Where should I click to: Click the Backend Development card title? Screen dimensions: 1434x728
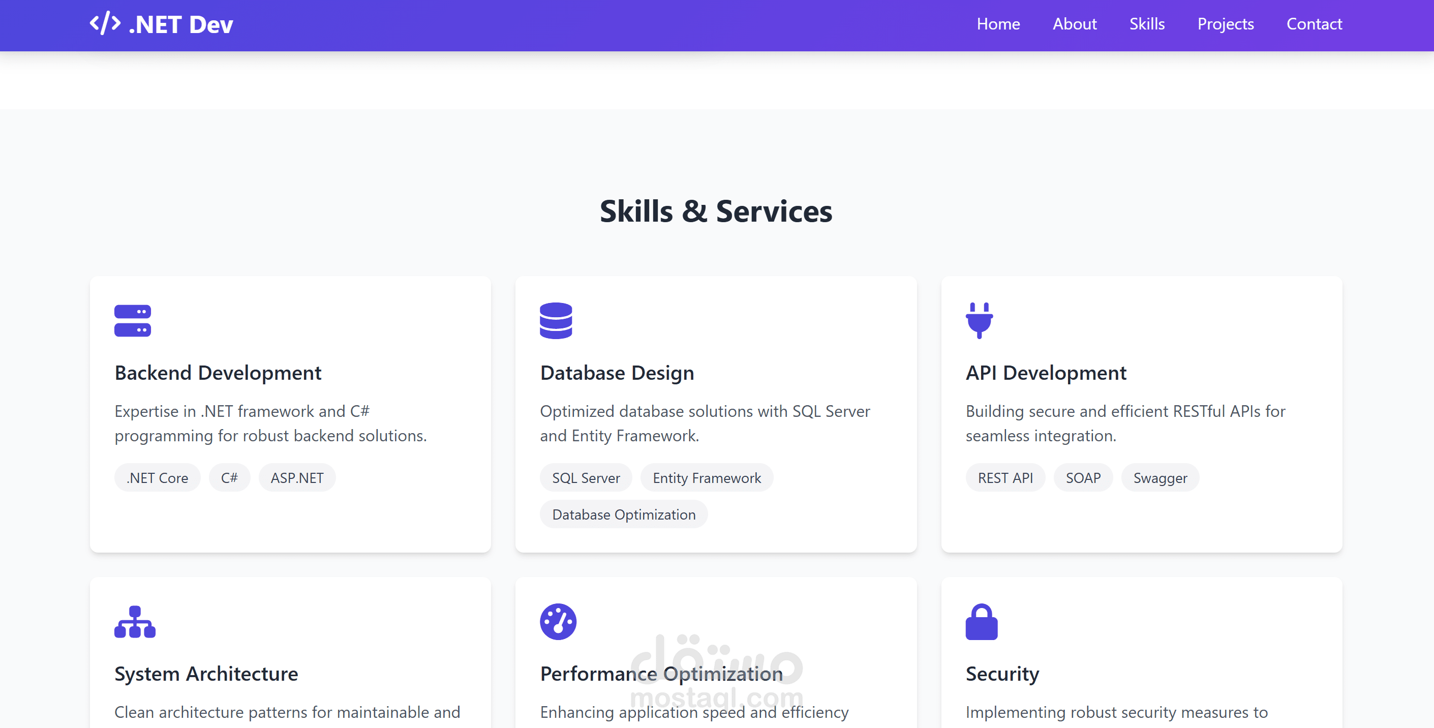218,373
